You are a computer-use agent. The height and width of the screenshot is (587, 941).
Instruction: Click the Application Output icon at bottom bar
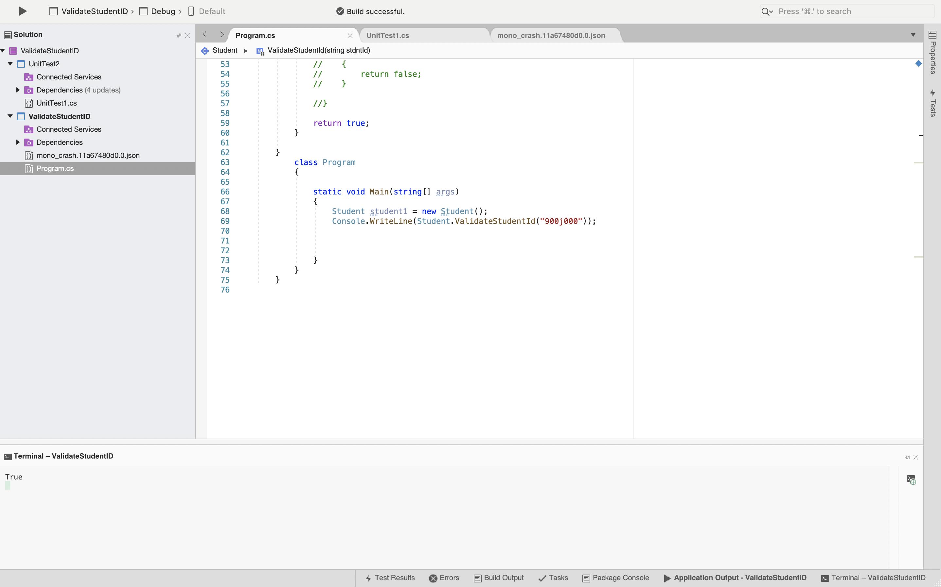click(x=667, y=578)
